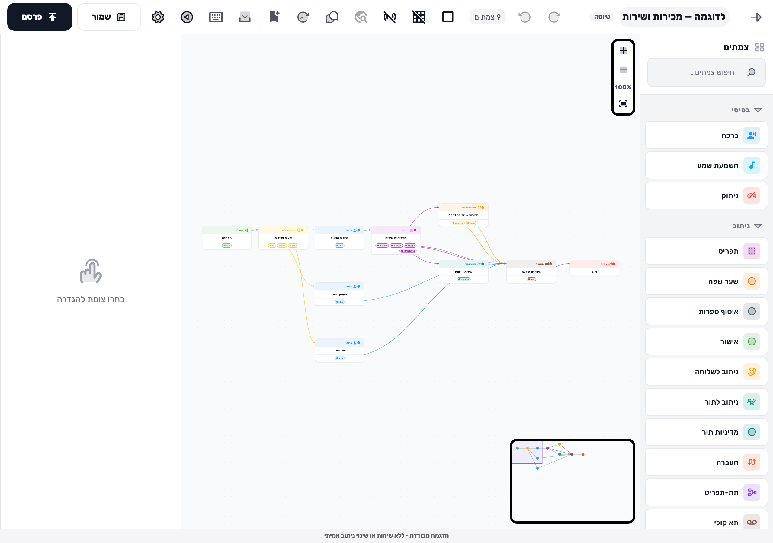Toggle the crossed-out signal icon
The height and width of the screenshot is (543, 773).
pos(390,17)
